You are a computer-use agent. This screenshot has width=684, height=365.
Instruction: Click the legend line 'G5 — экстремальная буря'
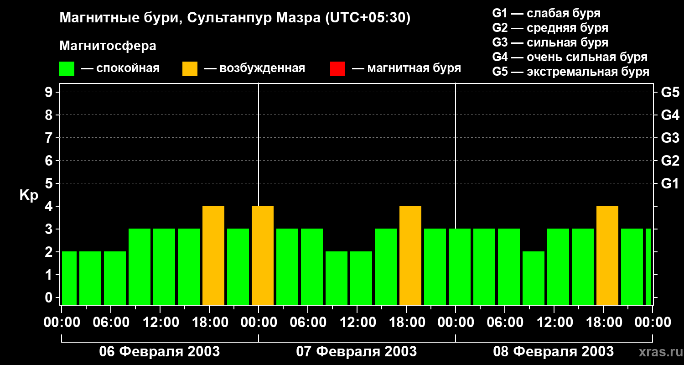pyautogui.click(x=571, y=72)
